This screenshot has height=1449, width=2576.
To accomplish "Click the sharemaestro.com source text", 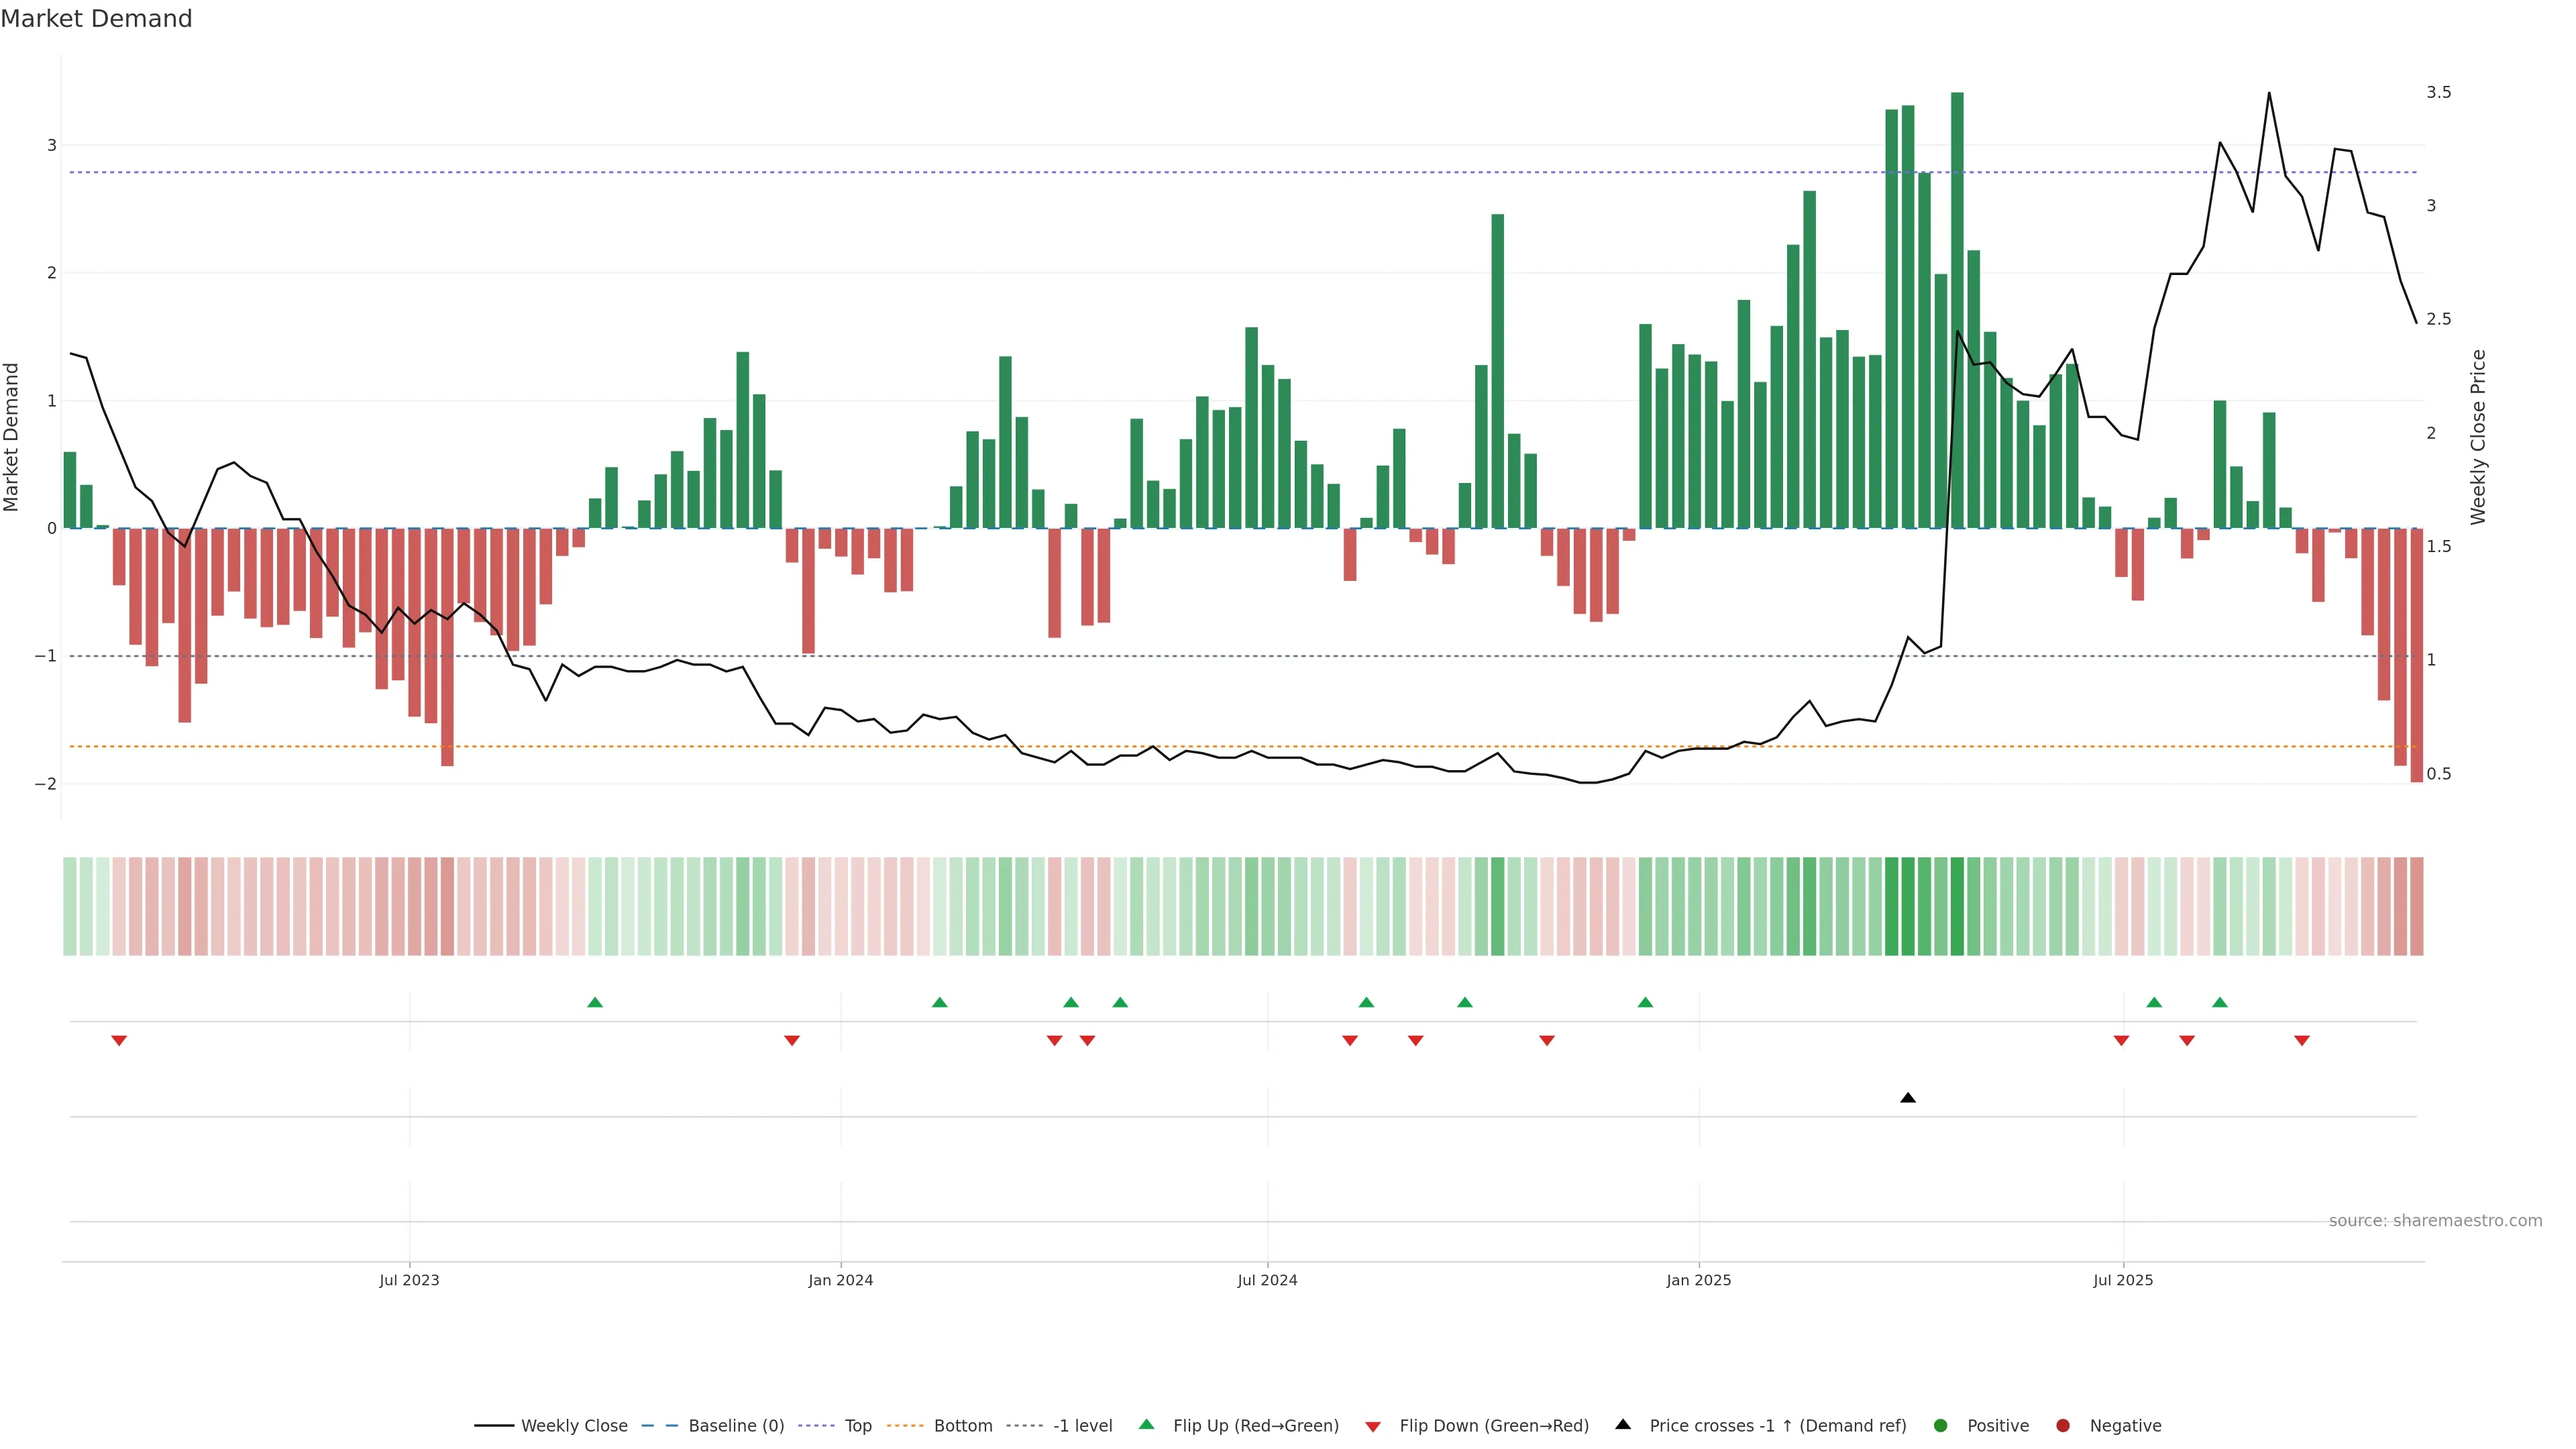I will (x=2435, y=1221).
